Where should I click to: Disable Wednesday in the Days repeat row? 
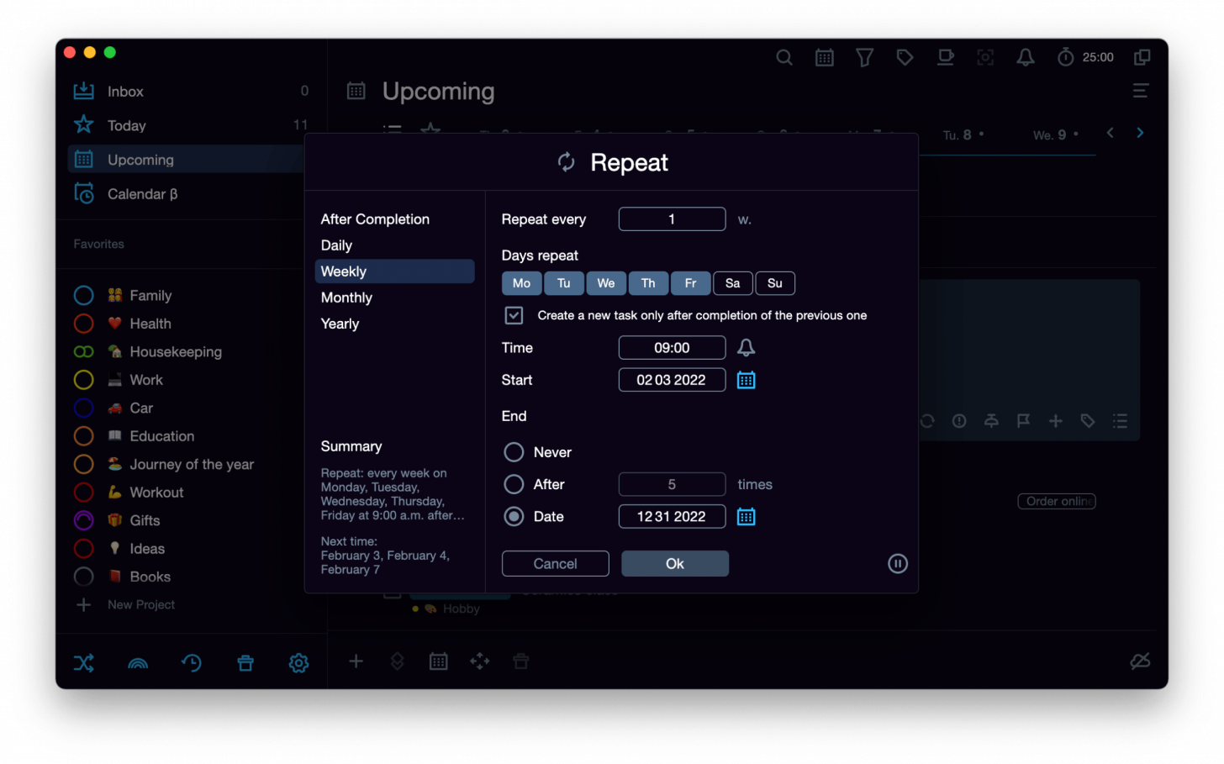click(606, 283)
